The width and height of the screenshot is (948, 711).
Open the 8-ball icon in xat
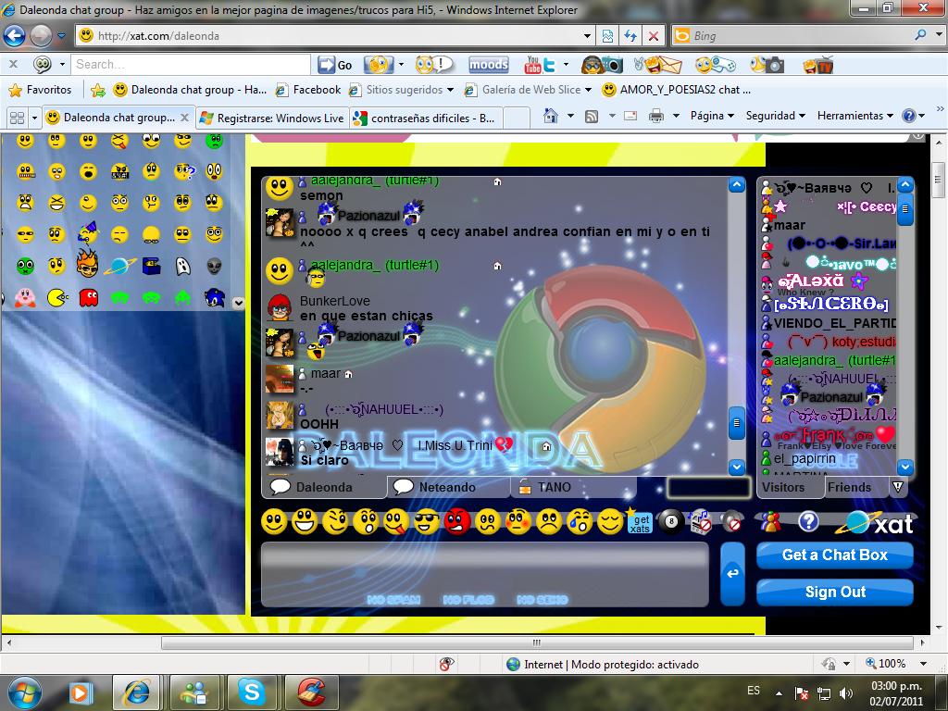point(670,521)
